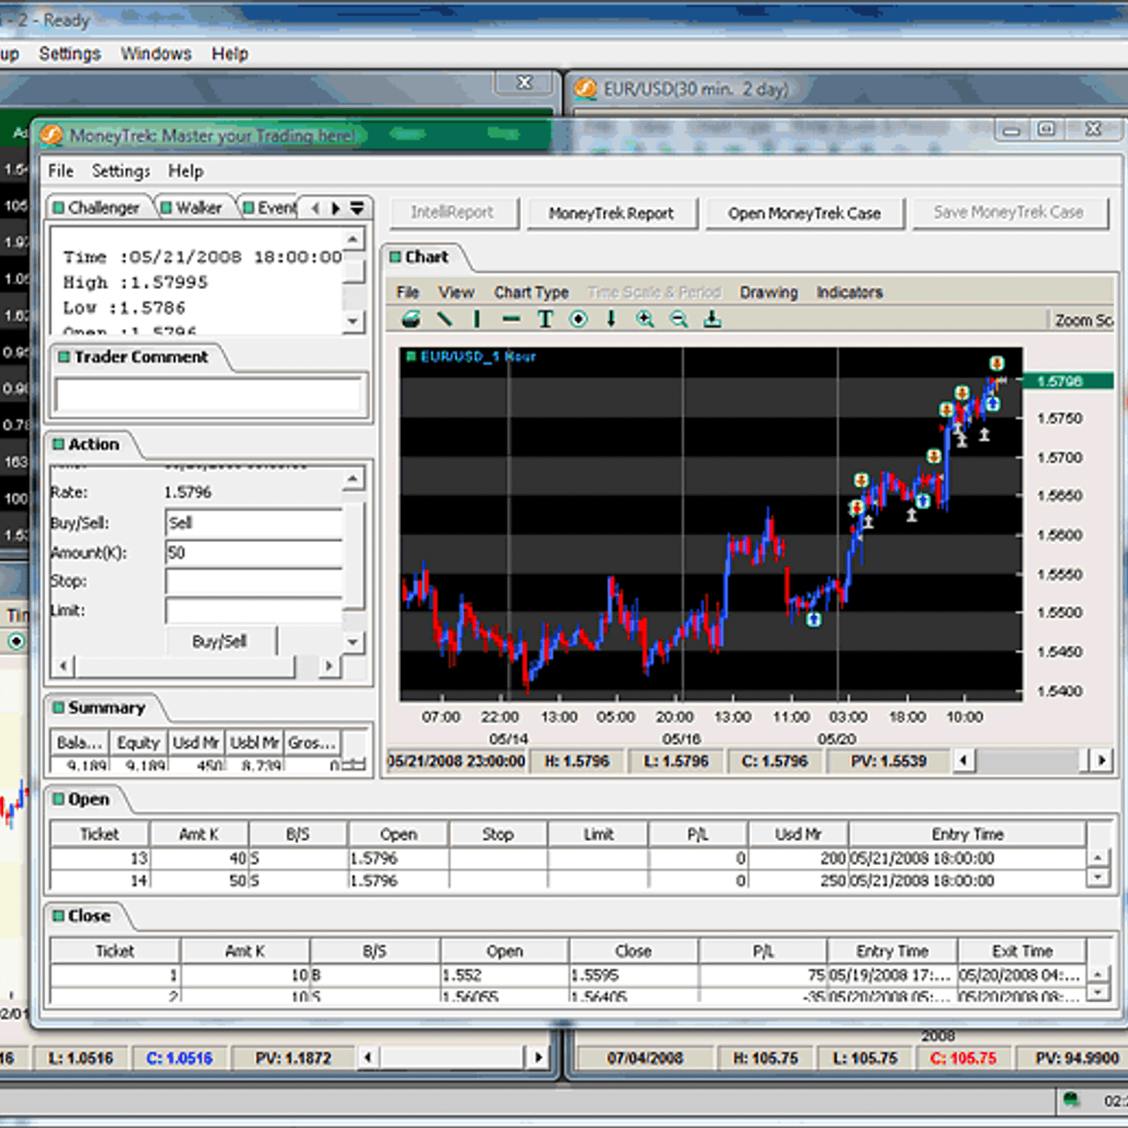Screen dimensions: 1128x1128
Task: Show next tabs with right arrow
Action: pyautogui.click(x=336, y=208)
